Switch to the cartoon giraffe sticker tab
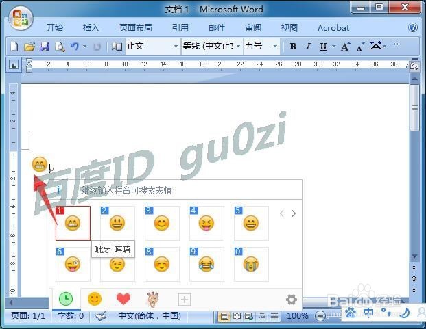 (x=153, y=300)
